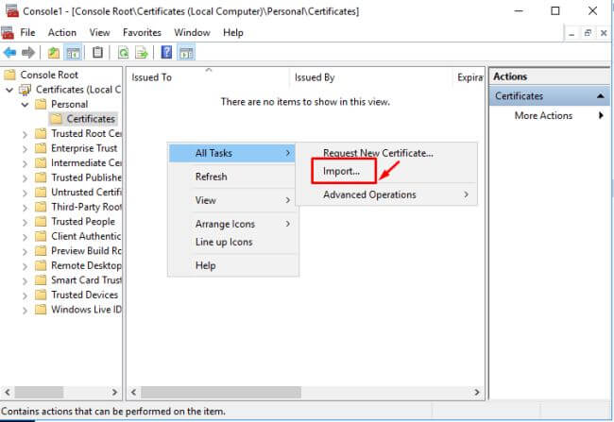This screenshot has height=422, width=614.
Task: Choose Refresh from the context menu
Action: click(x=232, y=177)
